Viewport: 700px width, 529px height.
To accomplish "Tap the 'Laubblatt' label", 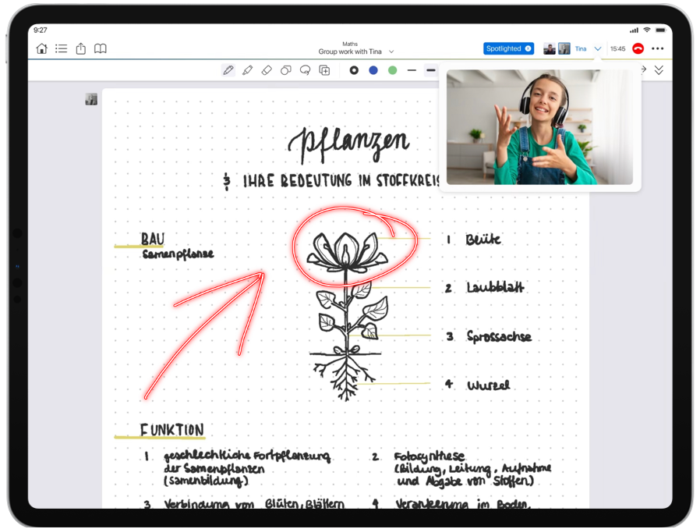I will (495, 287).
